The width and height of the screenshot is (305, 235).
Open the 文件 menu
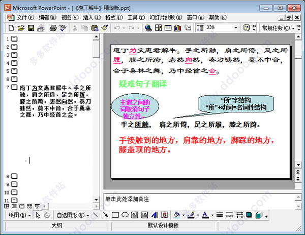[25, 18]
